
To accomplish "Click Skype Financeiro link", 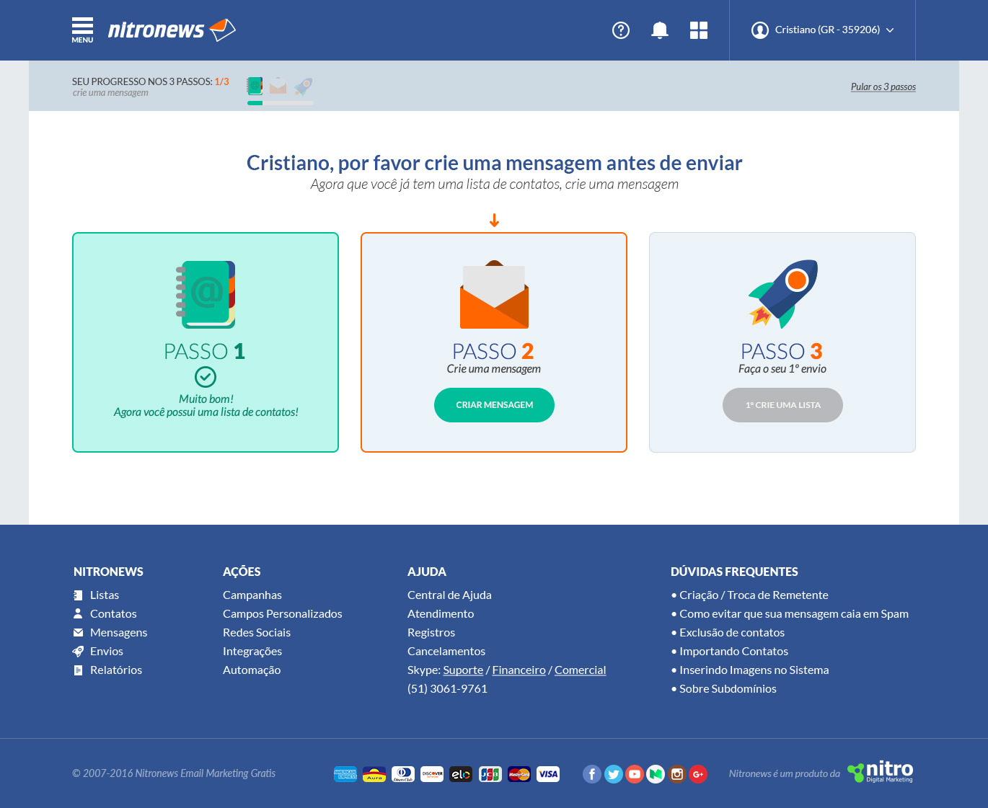I will pos(519,670).
